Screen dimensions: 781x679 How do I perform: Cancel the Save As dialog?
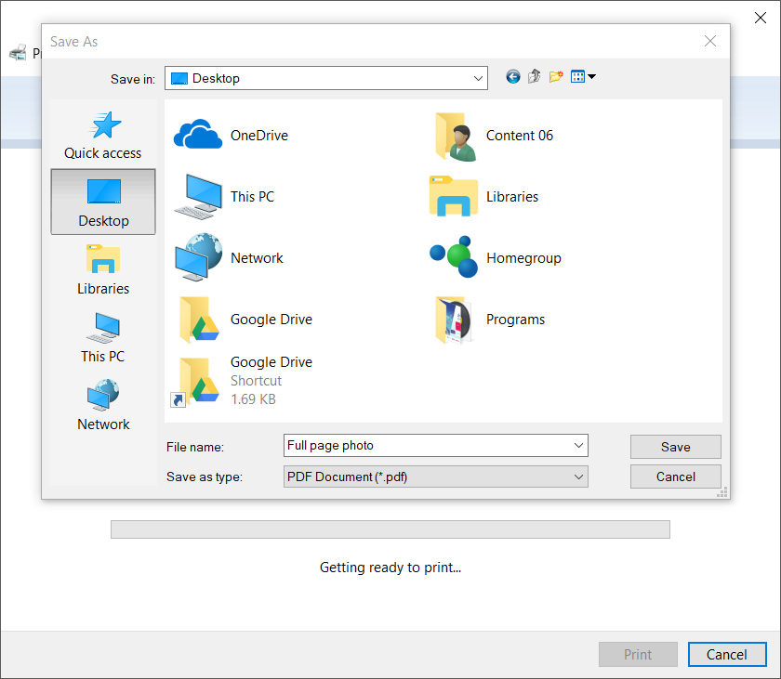[675, 477]
